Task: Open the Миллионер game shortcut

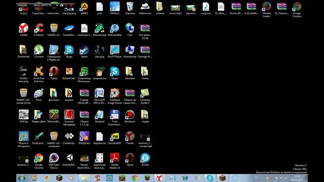Action: point(99,30)
